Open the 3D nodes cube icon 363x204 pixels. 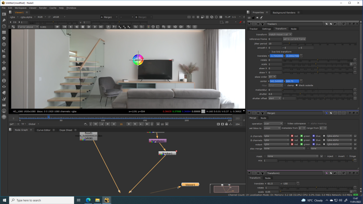[x=4, y=68]
